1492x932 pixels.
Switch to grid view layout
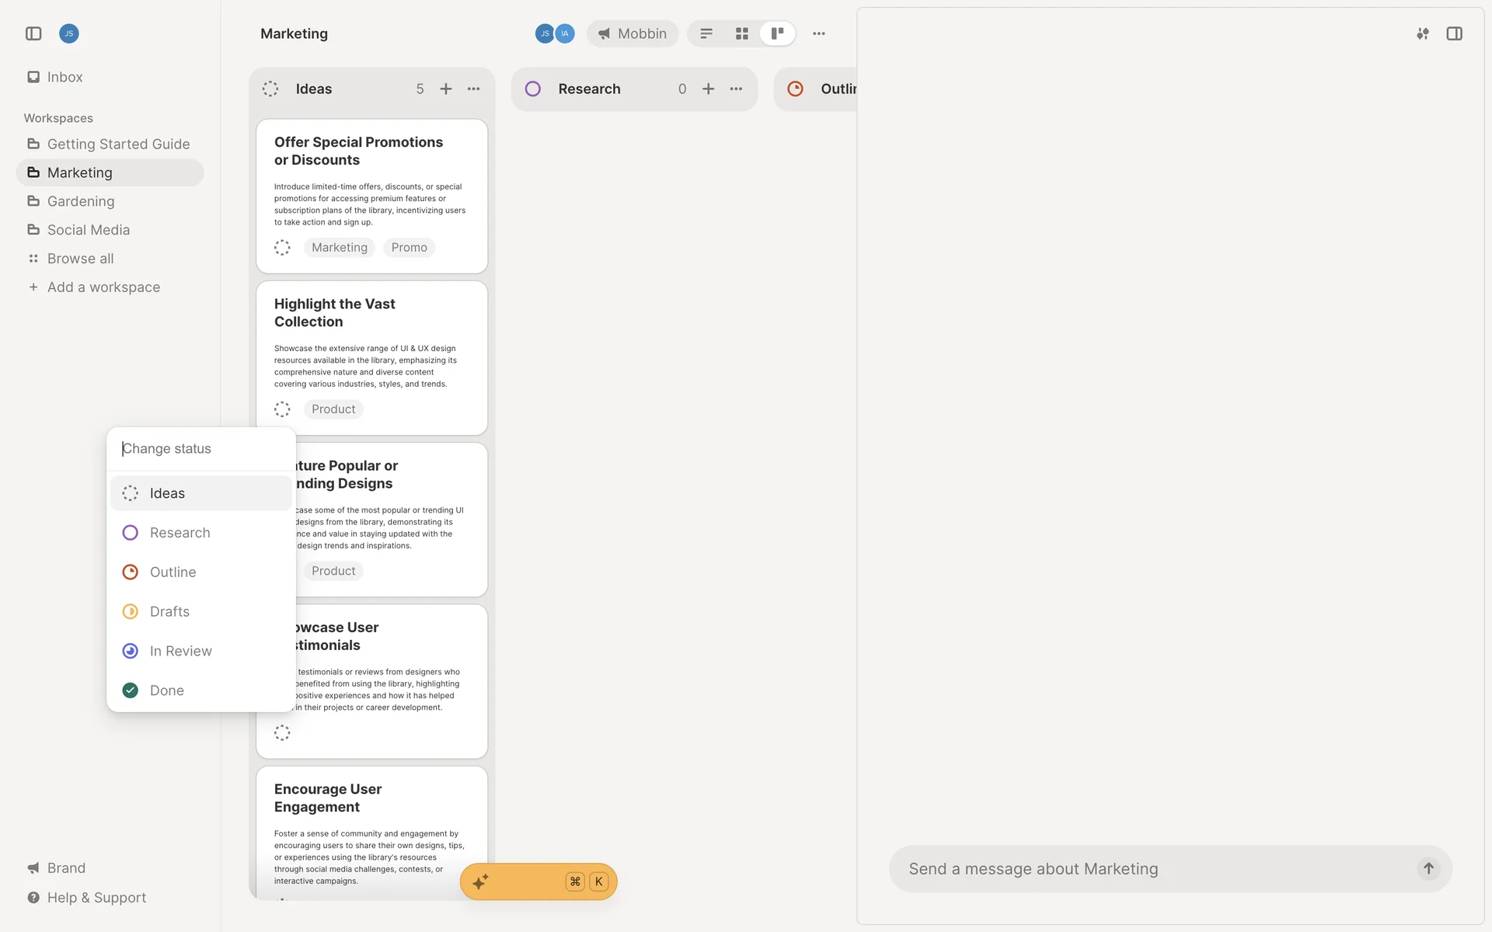click(x=741, y=33)
